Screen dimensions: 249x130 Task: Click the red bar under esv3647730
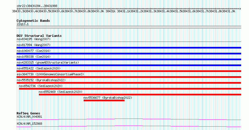click(x=129, y=77)
